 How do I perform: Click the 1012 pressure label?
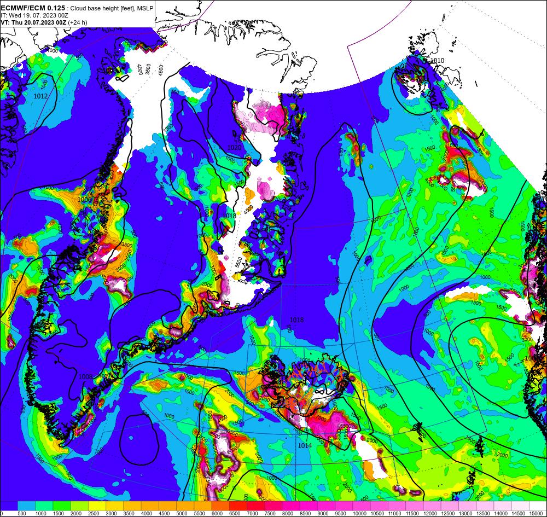[x=40, y=96]
